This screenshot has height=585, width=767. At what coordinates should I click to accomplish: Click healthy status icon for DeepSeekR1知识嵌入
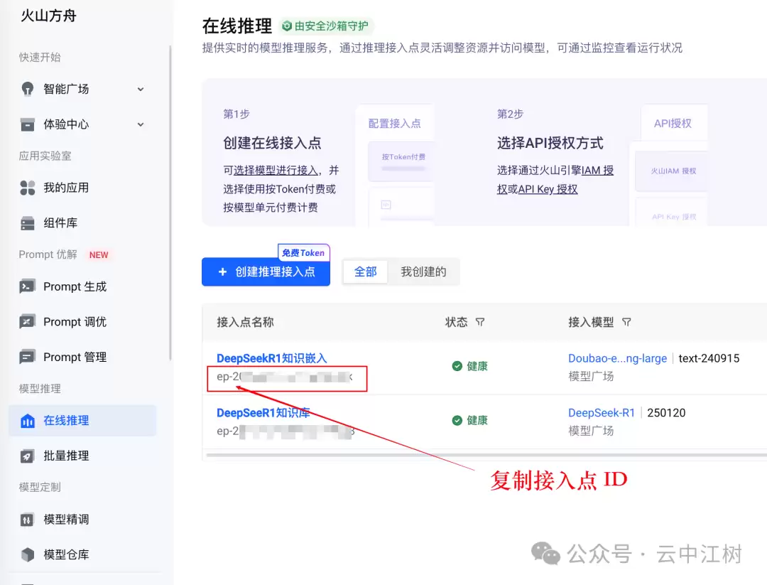point(457,366)
